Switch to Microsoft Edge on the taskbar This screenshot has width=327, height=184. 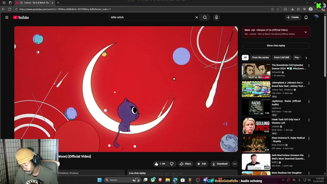(x=175, y=180)
